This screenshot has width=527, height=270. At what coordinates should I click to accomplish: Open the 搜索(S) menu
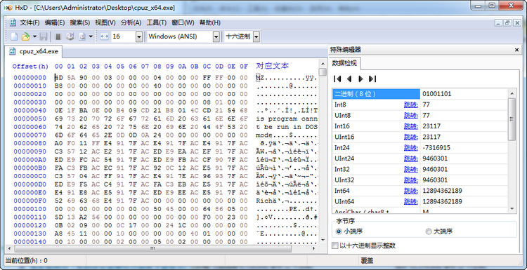[80, 23]
